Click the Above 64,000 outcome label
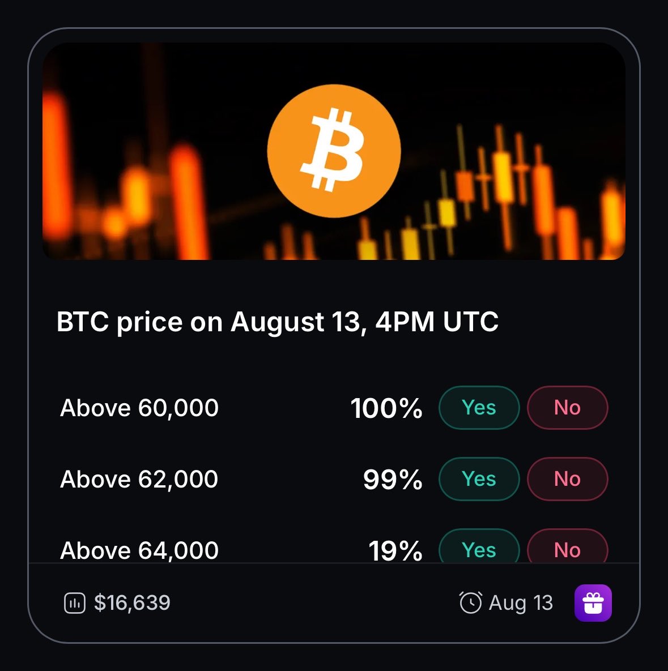Screen dimensions: 668x671 [x=139, y=550]
